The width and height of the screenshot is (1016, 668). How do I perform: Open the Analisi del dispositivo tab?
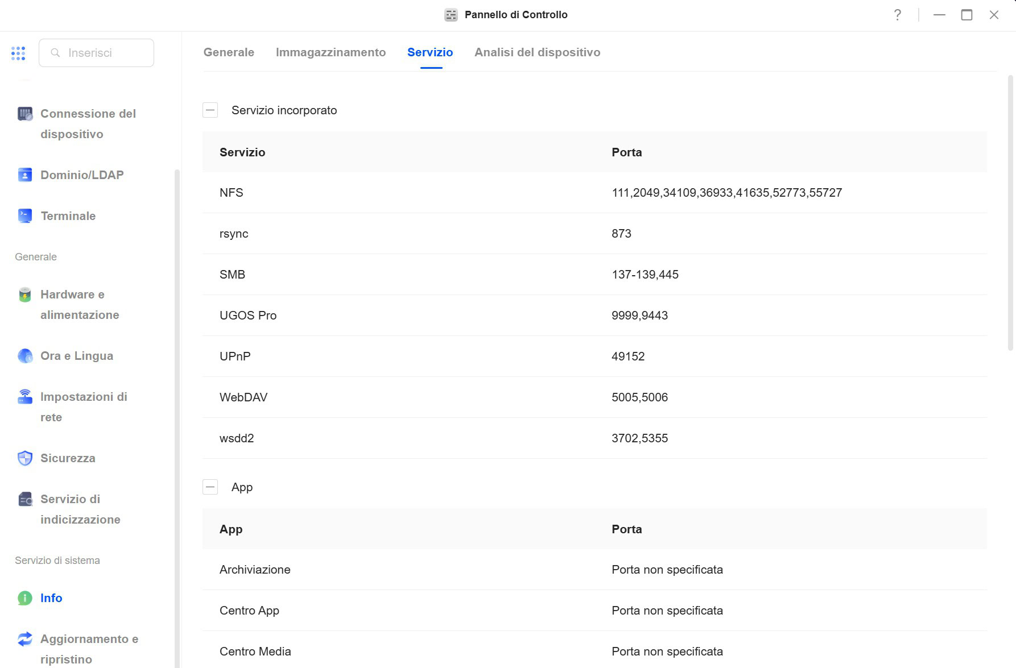(538, 52)
